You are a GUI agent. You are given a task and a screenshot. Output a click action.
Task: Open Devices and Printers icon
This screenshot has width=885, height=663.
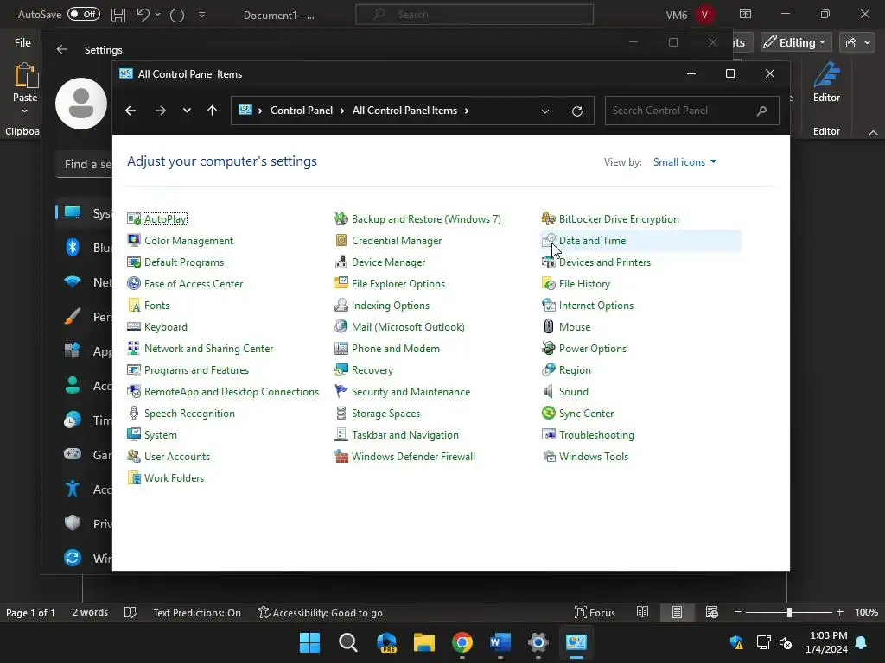click(x=549, y=262)
